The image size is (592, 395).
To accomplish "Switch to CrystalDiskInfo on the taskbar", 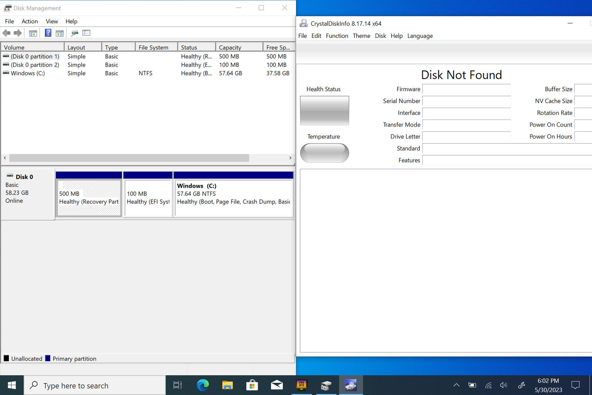I will pyautogui.click(x=351, y=385).
